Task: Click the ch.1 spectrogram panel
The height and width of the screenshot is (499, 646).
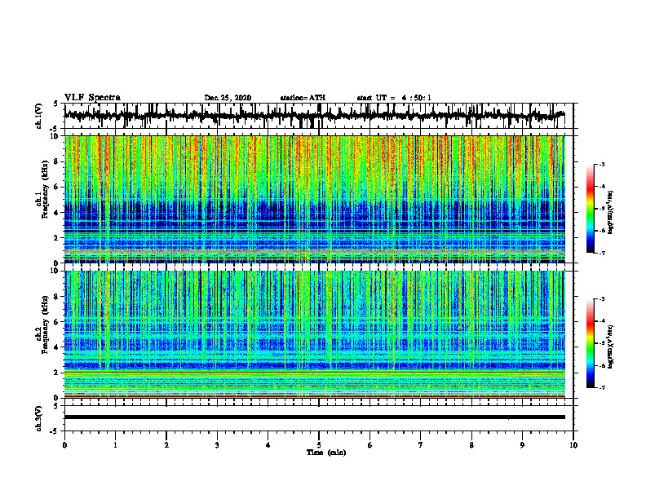Action: pyautogui.click(x=315, y=199)
